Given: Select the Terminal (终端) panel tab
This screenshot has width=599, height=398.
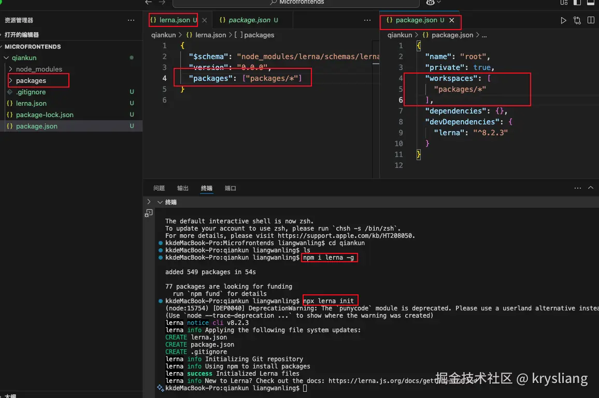Looking at the screenshot, I should tap(207, 188).
